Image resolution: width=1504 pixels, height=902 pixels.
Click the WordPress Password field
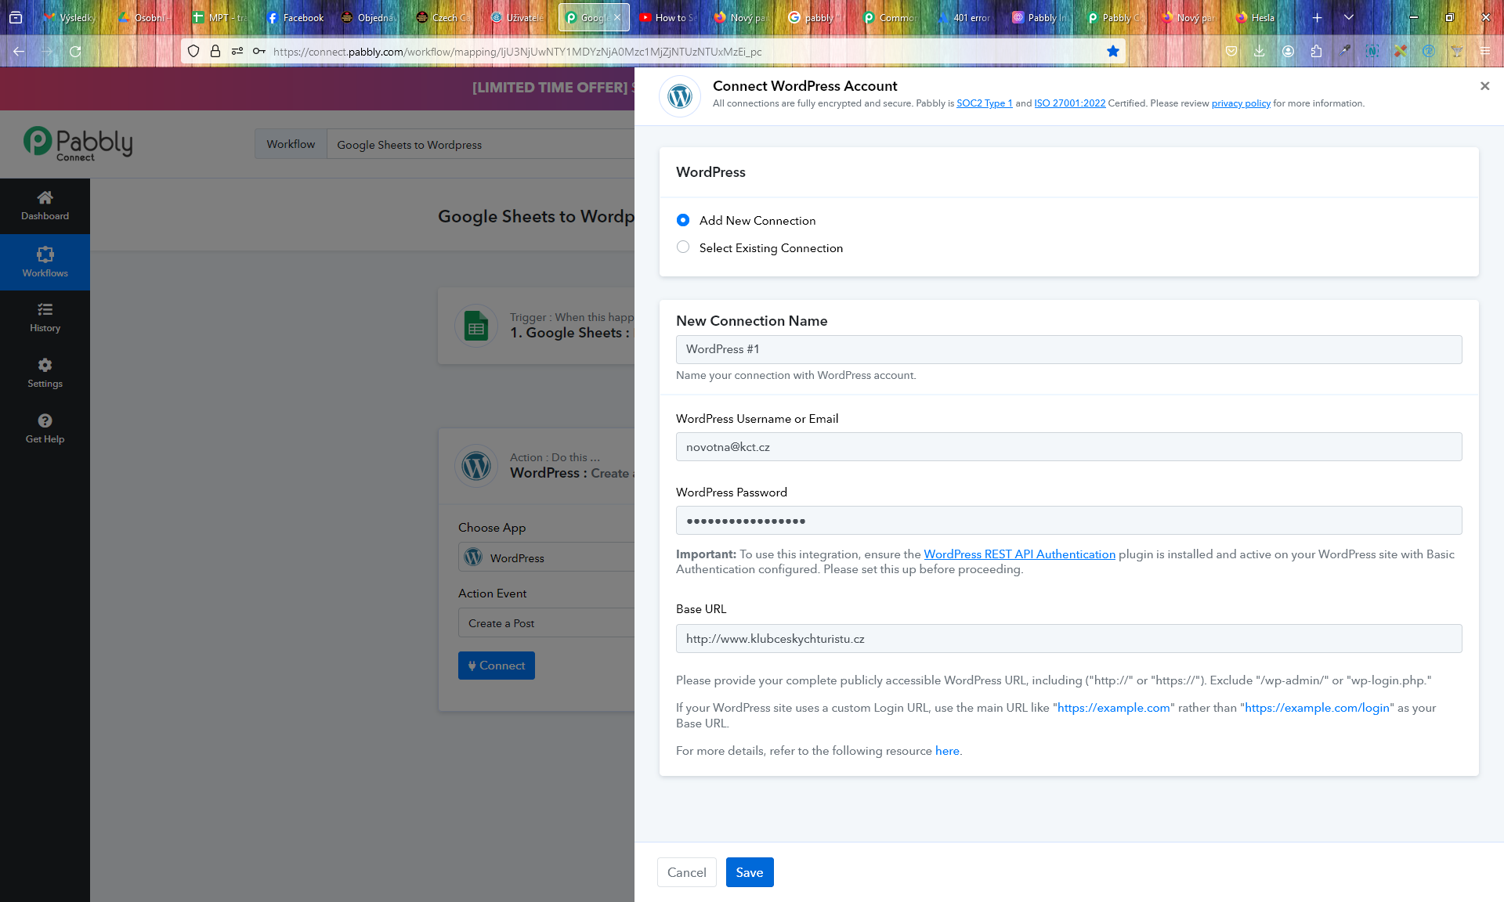[x=1068, y=521]
